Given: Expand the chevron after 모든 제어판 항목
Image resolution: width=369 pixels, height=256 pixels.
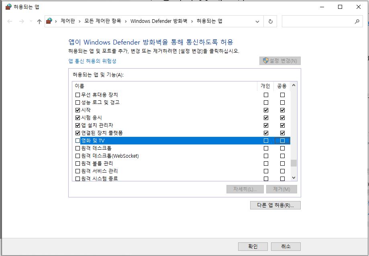Looking at the screenshot, I should [x=126, y=21].
